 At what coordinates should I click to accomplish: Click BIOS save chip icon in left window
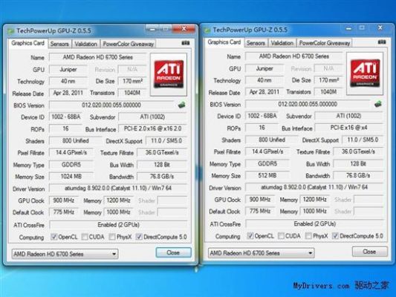coord(181,105)
